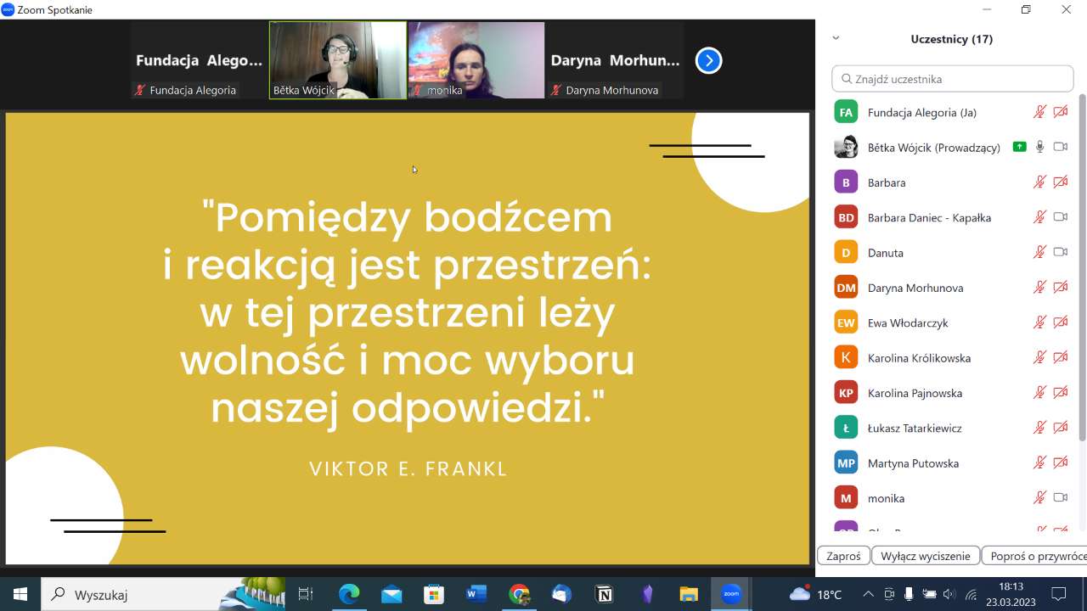Toggle the Fundacja Alegoria microphone mute icon

pos(1039,112)
